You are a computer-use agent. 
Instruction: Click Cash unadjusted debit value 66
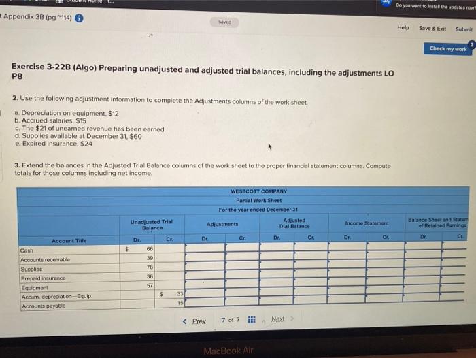(x=150, y=249)
